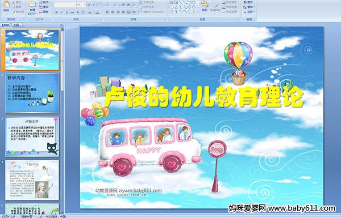341x218 pixels.
Task: Click the Convert to SmartArt button
Action: click(152, 12)
